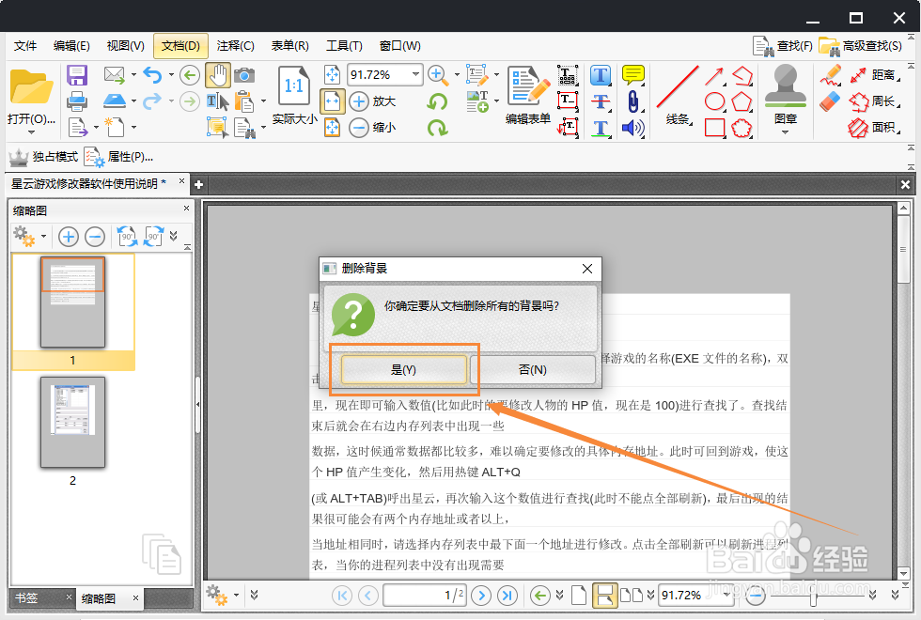Select the hand pan tool
The image size is (921, 620).
pyautogui.click(x=218, y=75)
